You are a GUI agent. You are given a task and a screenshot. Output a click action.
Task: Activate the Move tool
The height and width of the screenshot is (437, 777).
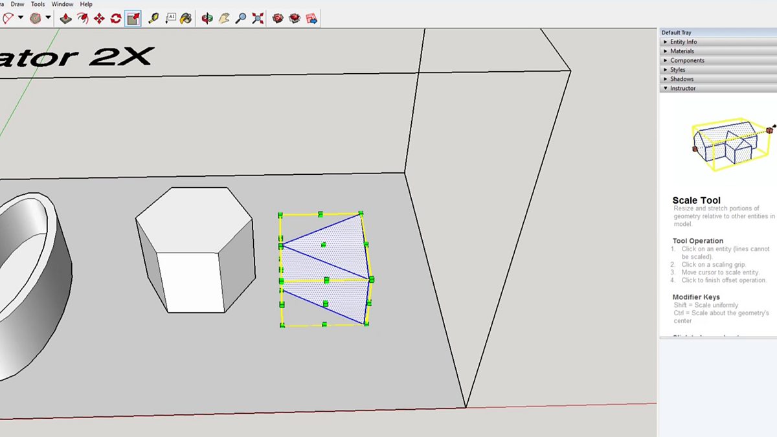[x=100, y=19]
